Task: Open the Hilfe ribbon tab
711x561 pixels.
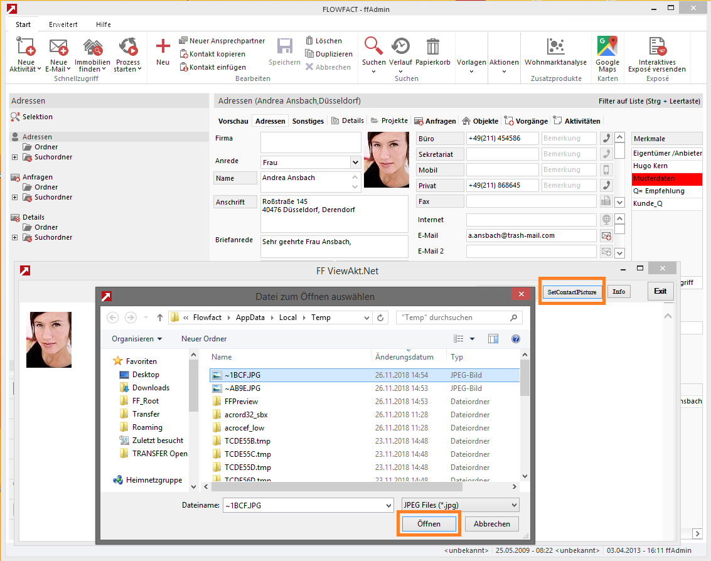Action: coord(104,24)
